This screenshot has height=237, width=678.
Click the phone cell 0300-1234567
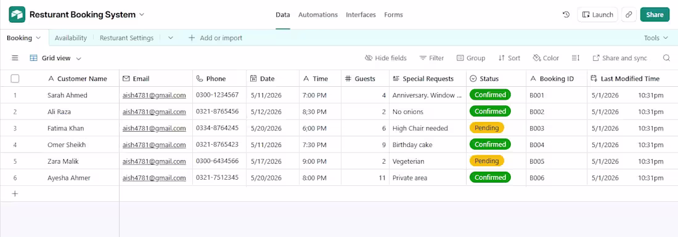pos(219,95)
